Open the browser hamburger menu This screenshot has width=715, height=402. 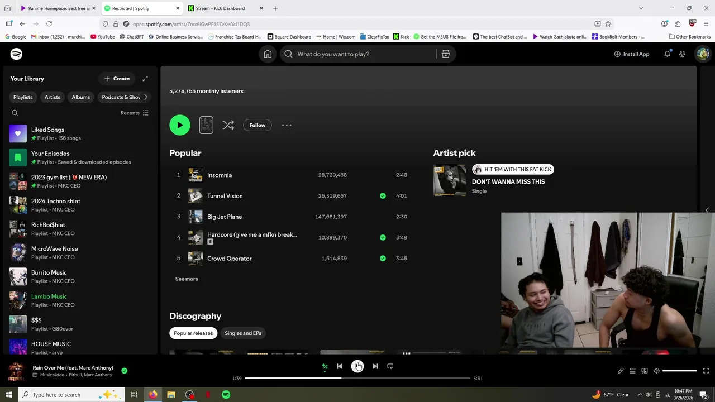[706, 24]
